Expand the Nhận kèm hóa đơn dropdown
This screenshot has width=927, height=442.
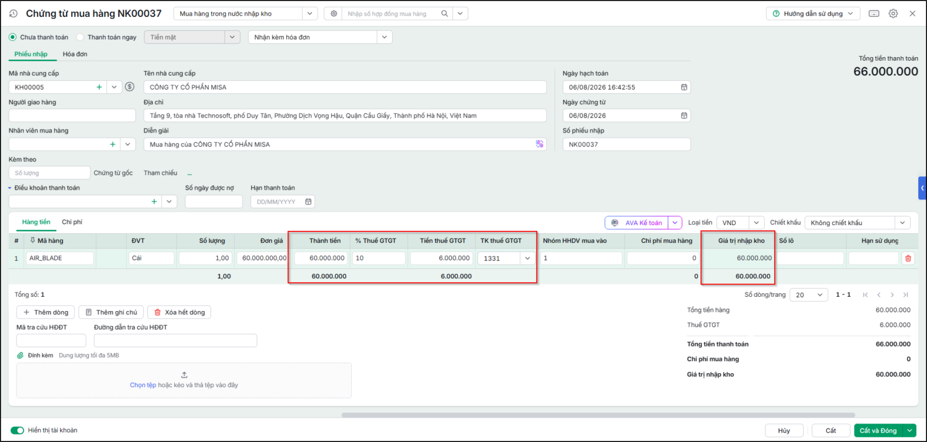(x=385, y=37)
